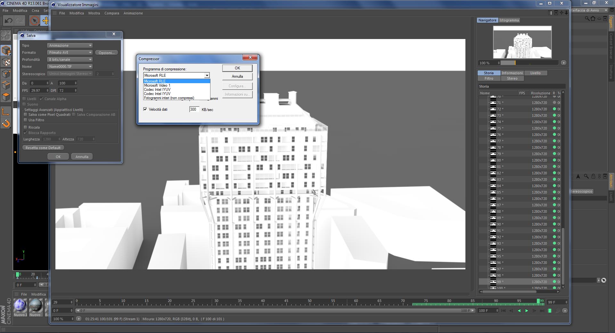Image resolution: width=615 pixels, height=333 pixels.
Task: Select the live selection arrow tool
Action: (x=34, y=21)
